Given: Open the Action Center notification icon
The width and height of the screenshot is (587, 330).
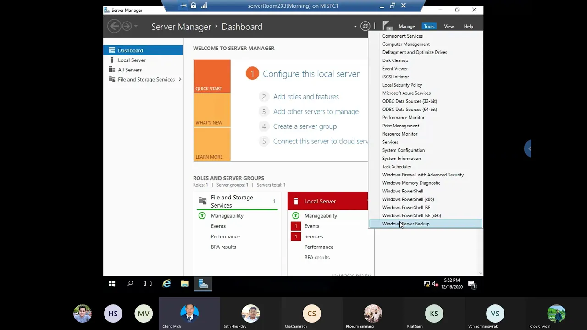Looking at the screenshot, I should 472,285.
